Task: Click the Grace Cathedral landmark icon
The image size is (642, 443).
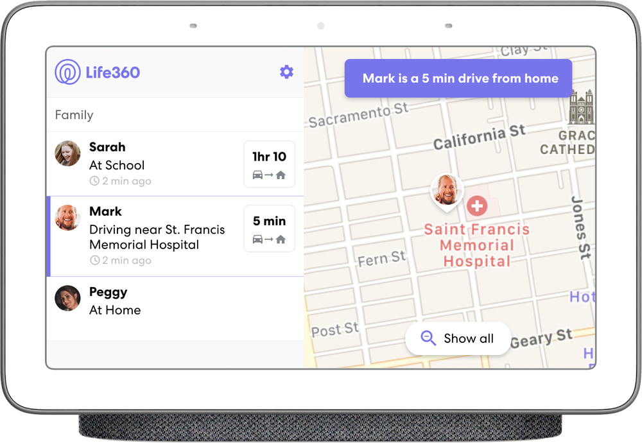Action: coord(581,107)
